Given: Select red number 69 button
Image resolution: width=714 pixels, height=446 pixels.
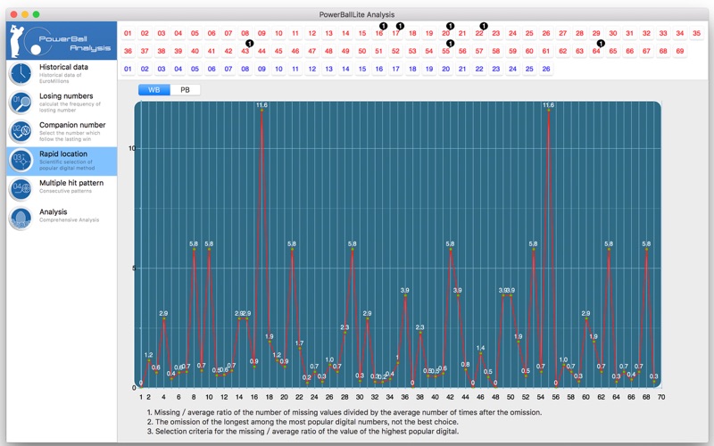Looking at the screenshot, I should point(680,51).
